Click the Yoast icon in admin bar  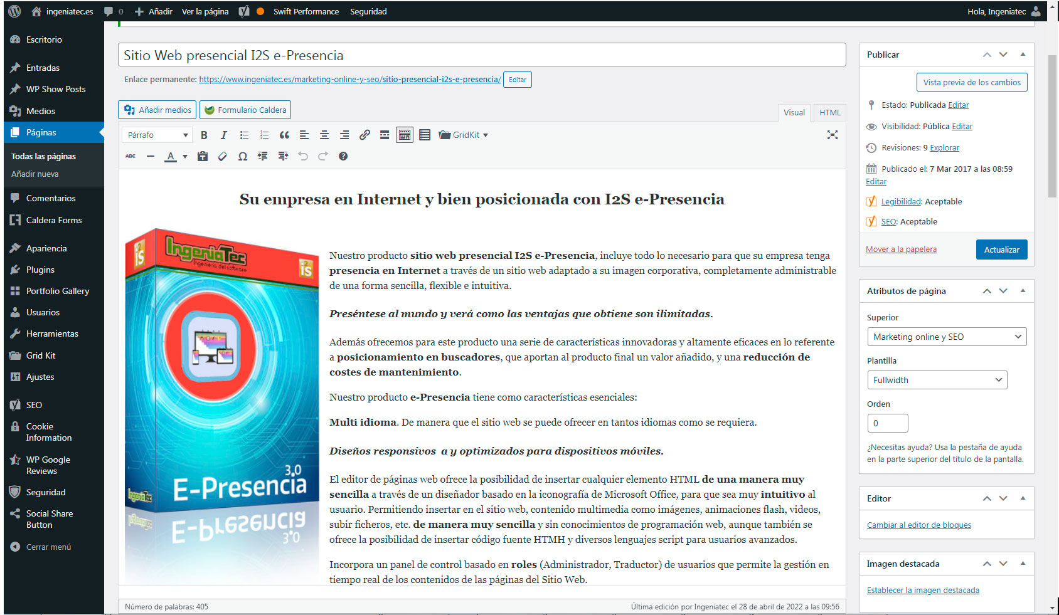244,11
